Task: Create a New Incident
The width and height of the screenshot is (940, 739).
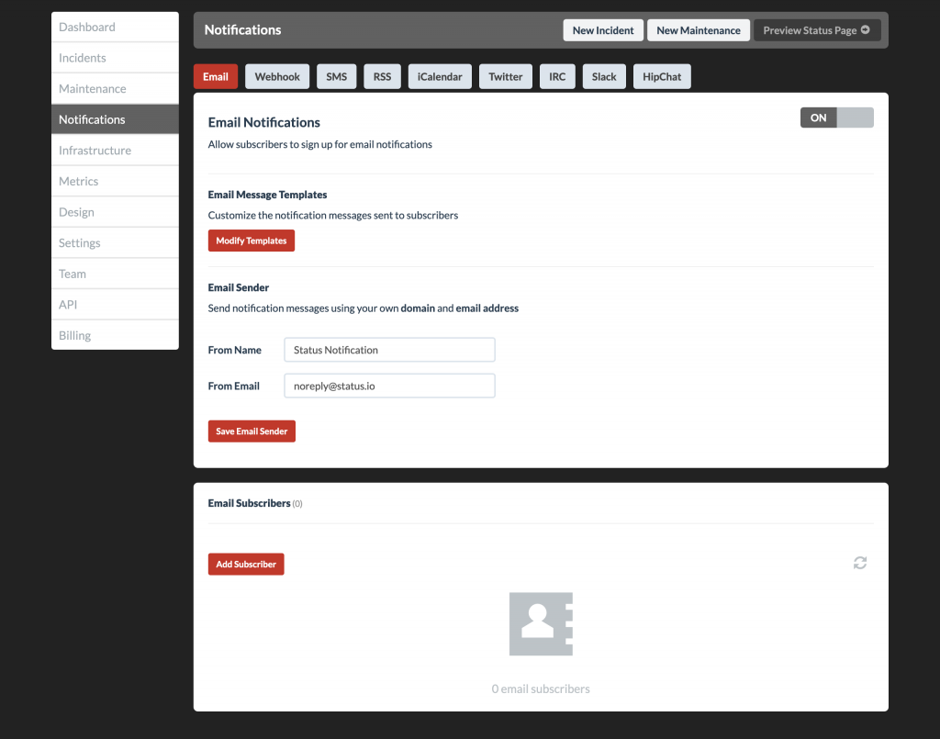Action: (x=602, y=29)
